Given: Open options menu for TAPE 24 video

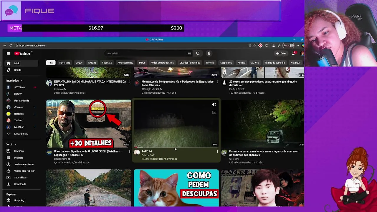Looking at the screenshot, I should coord(217,152).
